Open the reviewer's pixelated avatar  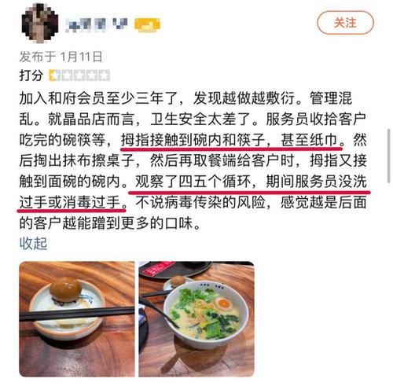click(x=39, y=23)
